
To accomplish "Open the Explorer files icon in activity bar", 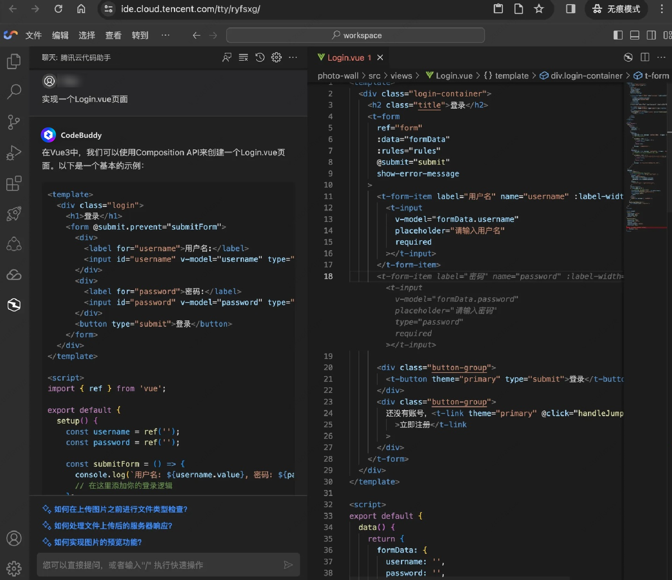I will (x=14, y=62).
